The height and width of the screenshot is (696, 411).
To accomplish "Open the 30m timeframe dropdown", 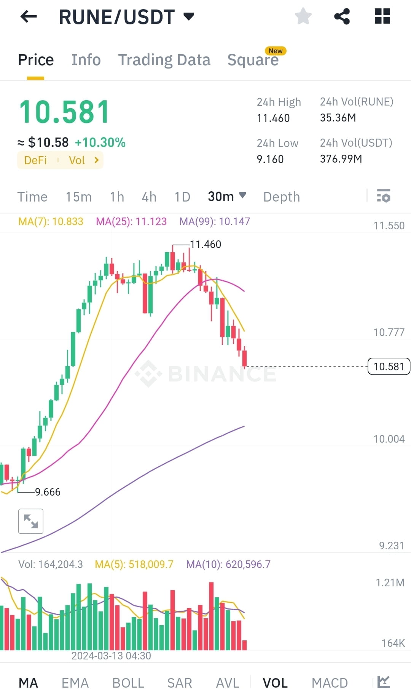I will click(227, 197).
